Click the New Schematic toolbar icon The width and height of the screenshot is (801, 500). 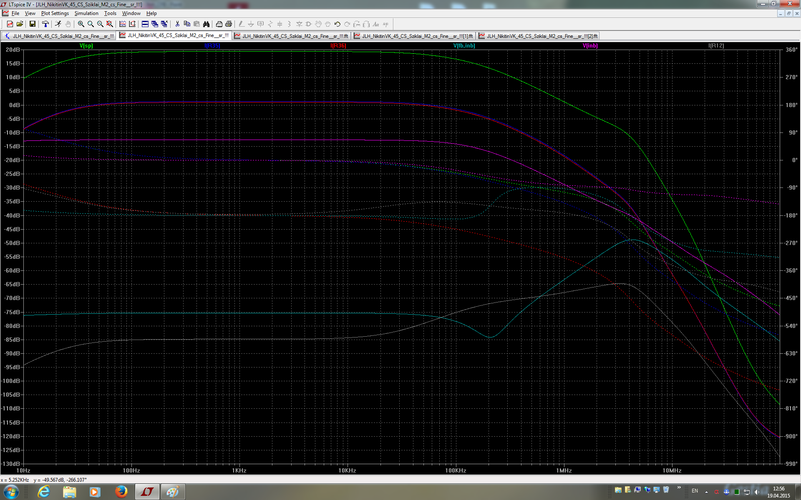click(10, 24)
